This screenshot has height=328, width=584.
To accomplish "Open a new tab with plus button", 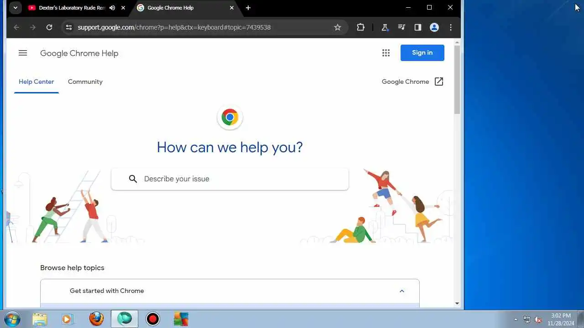I will 248,8.
